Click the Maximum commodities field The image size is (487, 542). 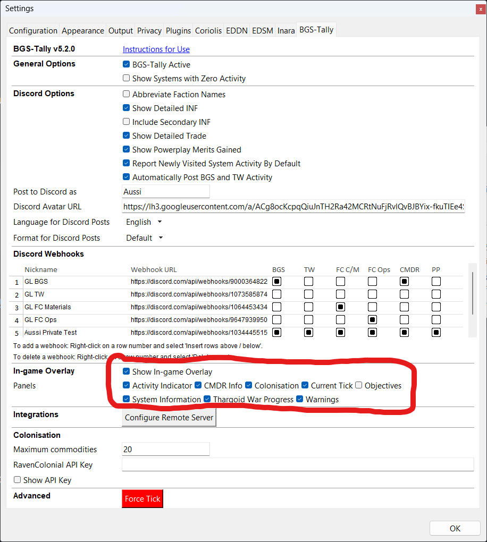click(x=166, y=449)
